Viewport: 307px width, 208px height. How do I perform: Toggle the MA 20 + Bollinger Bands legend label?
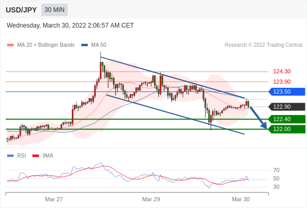point(46,45)
